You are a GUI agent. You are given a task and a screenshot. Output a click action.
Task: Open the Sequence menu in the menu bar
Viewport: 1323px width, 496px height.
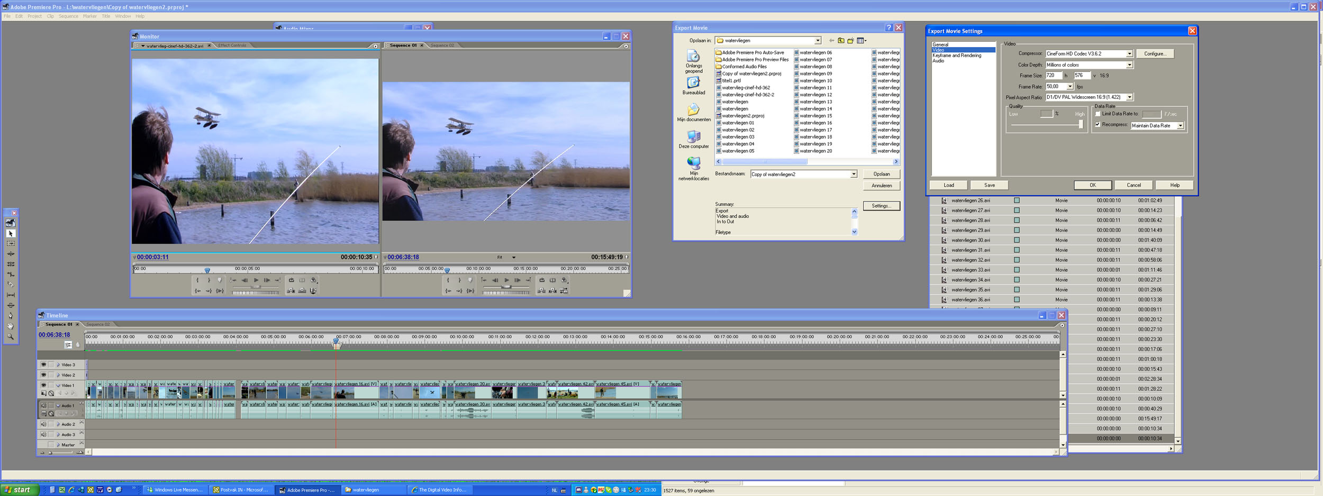pos(68,16)
